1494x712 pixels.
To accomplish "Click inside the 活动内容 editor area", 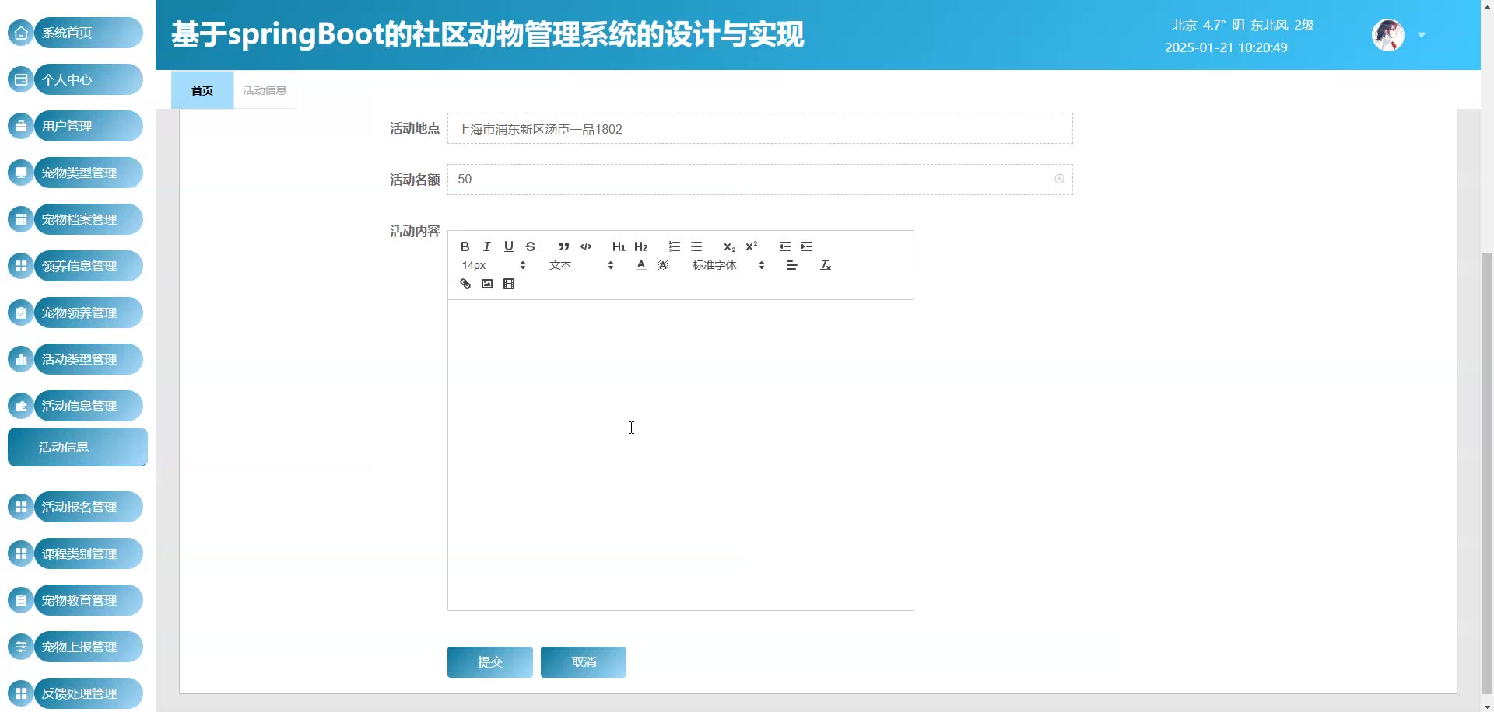I will [681, 455].
